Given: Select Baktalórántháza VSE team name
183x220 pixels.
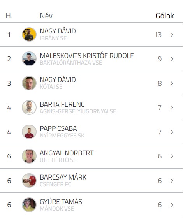Looking at the screenshot, I should (71, 63).
